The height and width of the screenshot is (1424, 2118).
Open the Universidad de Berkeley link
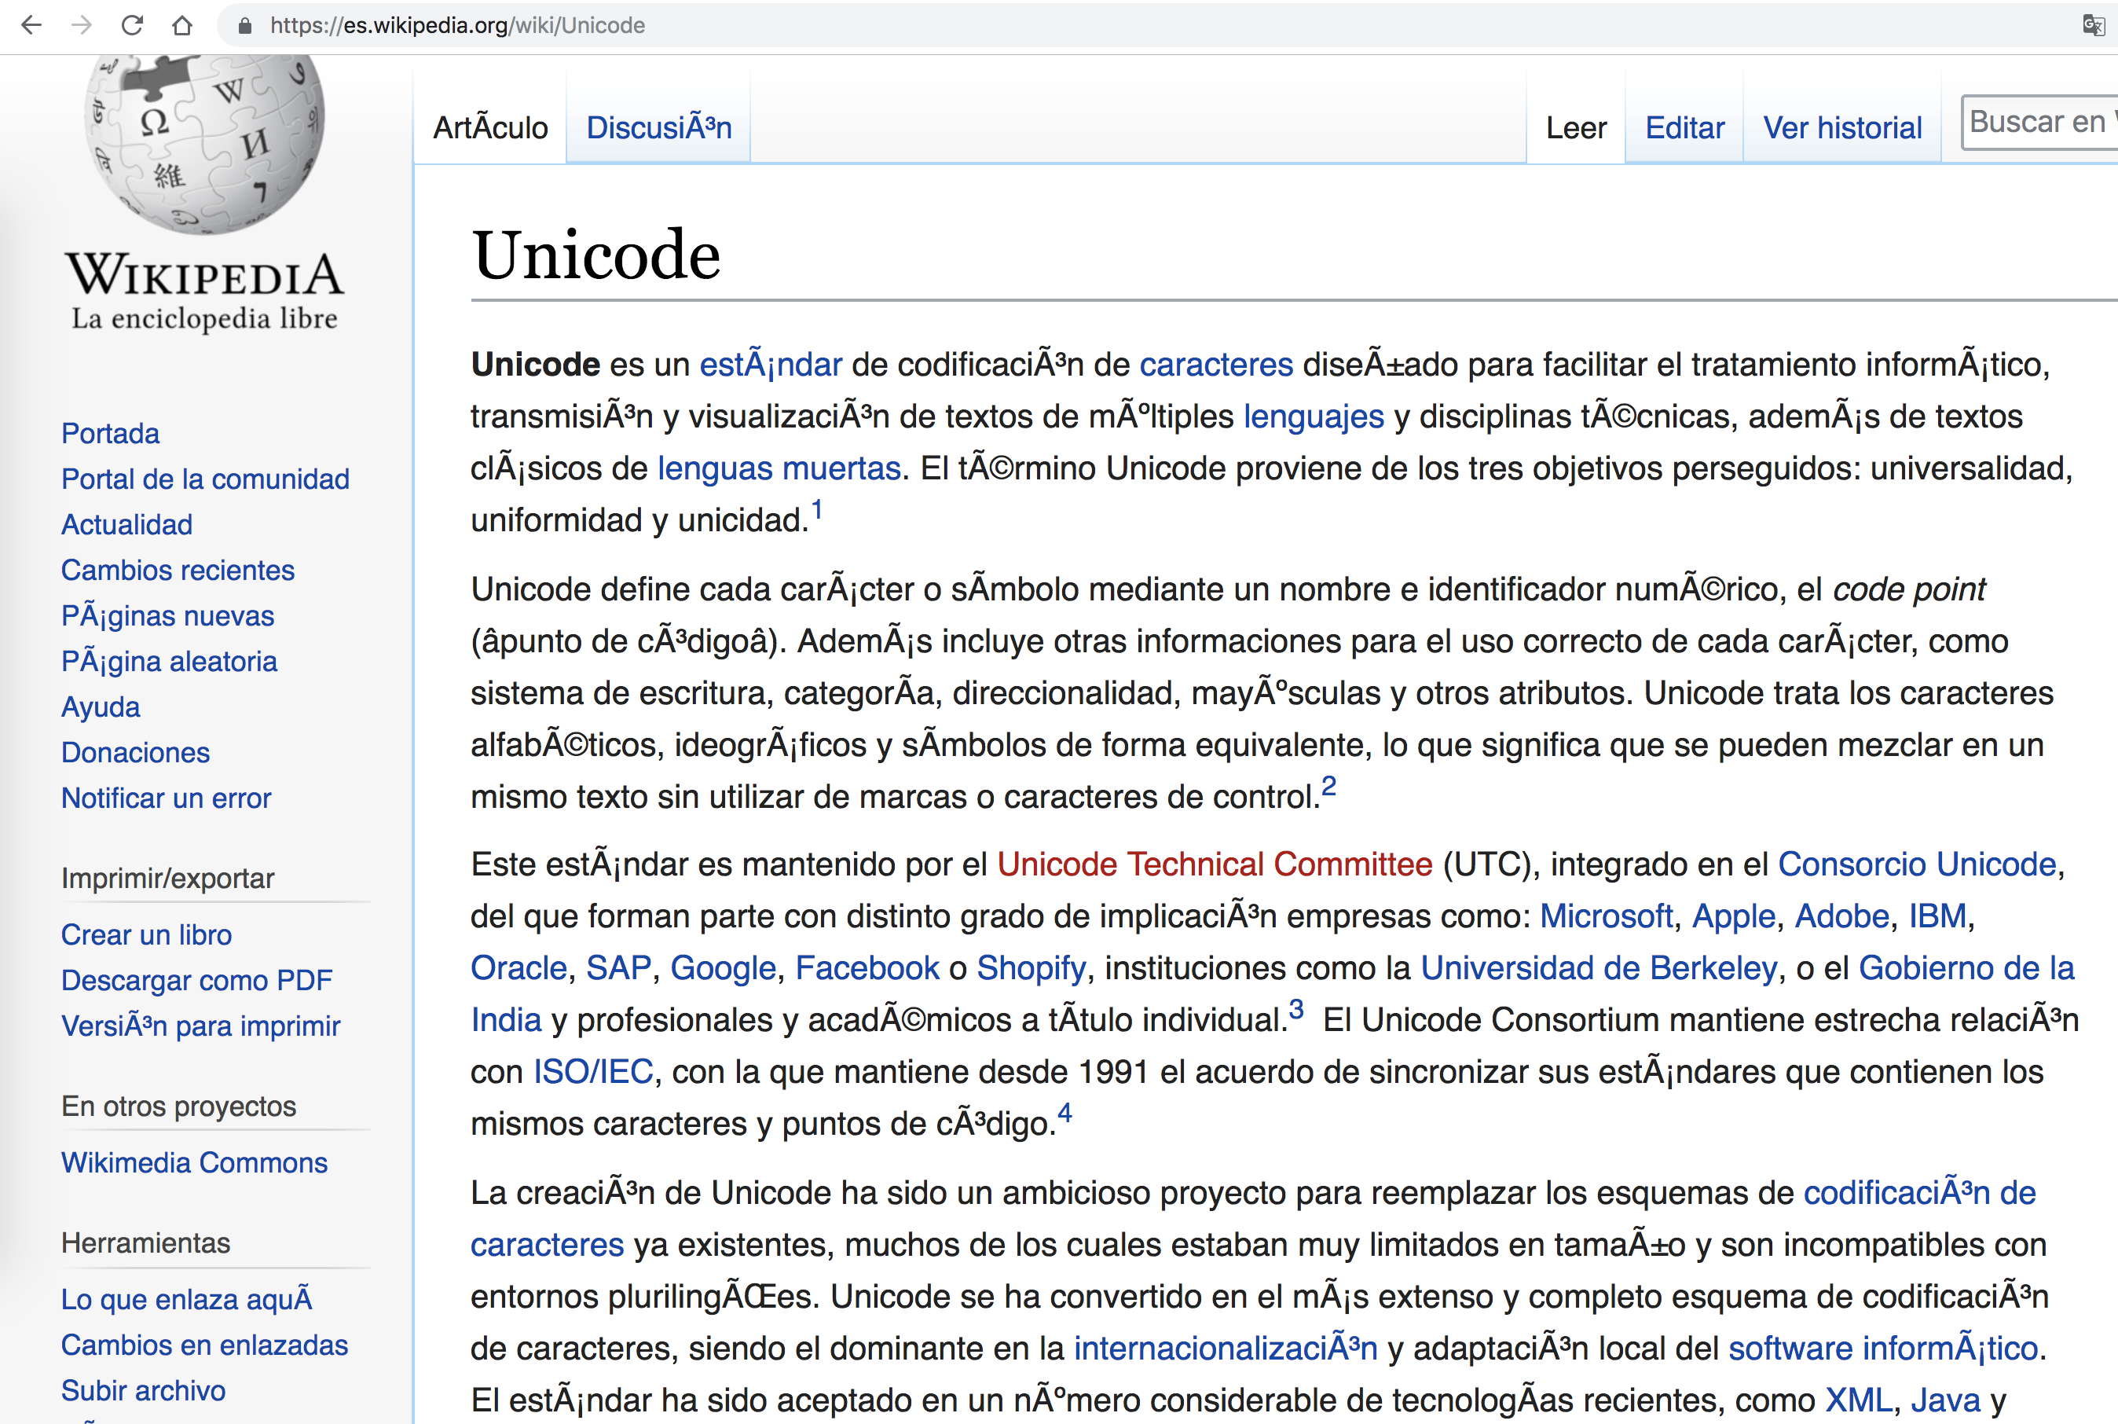(x=1597, y=967)
